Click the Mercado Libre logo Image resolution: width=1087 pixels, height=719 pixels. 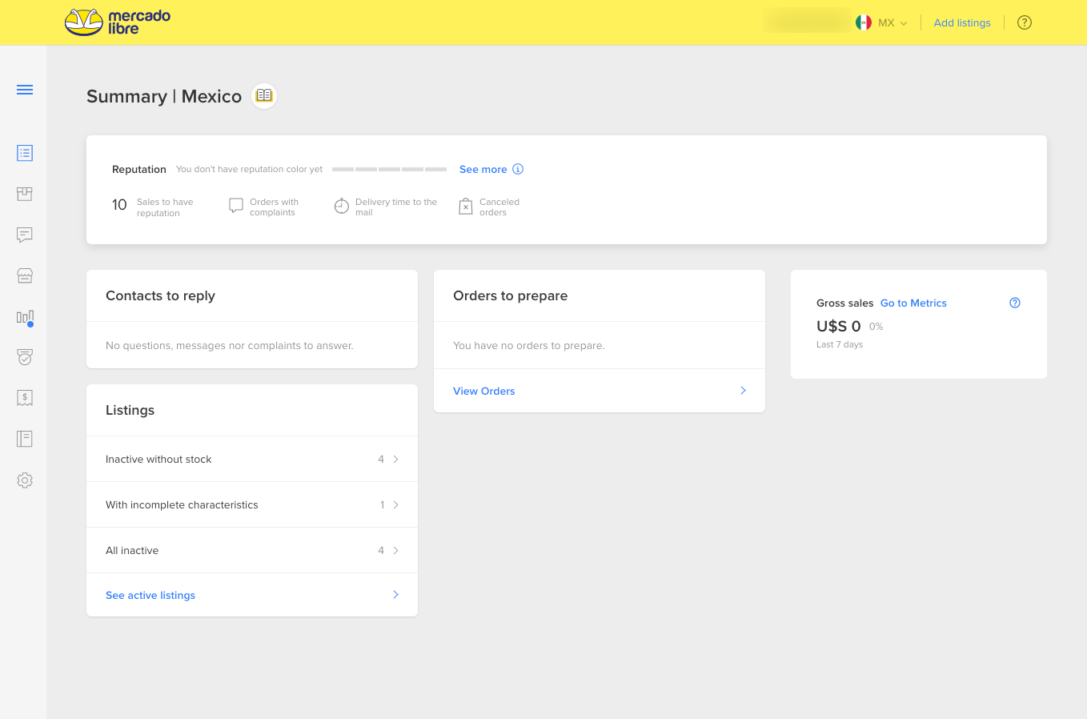[x=118, y=22]
